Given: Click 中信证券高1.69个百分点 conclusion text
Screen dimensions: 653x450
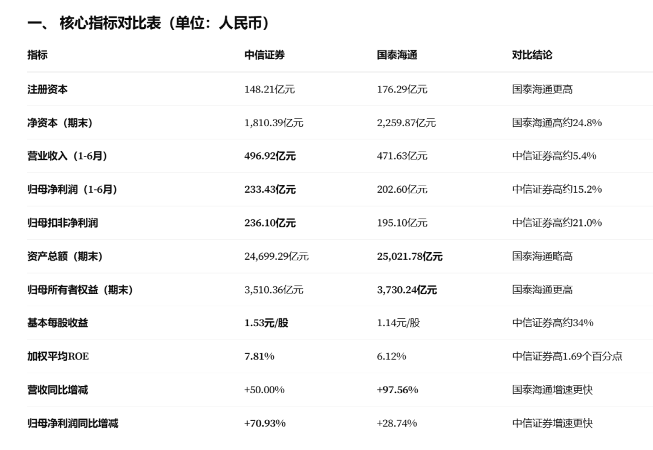Looking at the screenshot, I should click(x=567, y=356).
